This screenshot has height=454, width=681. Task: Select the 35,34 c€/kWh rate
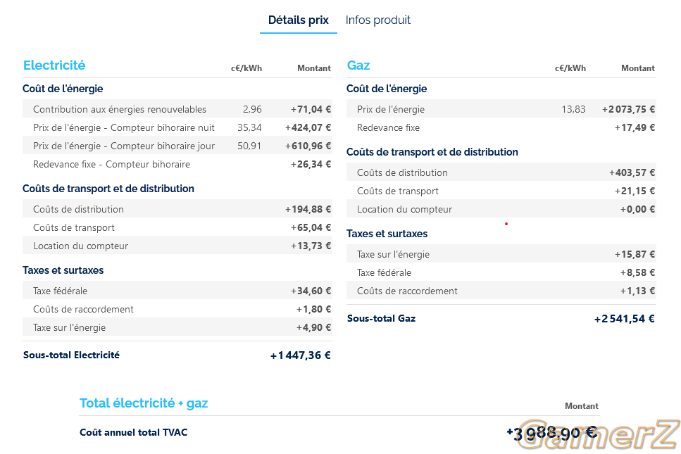pyautogui.click(x=250, y=127)
